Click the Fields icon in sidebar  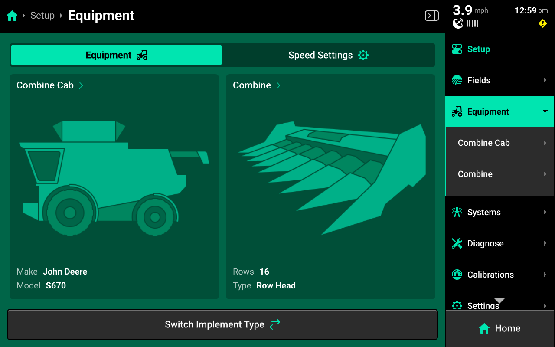[x=457, y=80]
